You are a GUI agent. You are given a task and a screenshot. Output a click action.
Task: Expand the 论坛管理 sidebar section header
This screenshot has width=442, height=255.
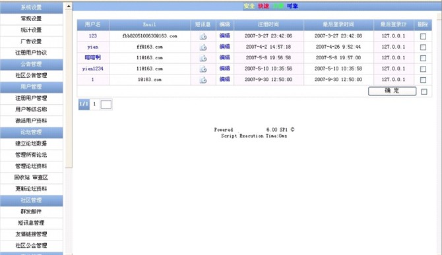(x=31, y=132)
